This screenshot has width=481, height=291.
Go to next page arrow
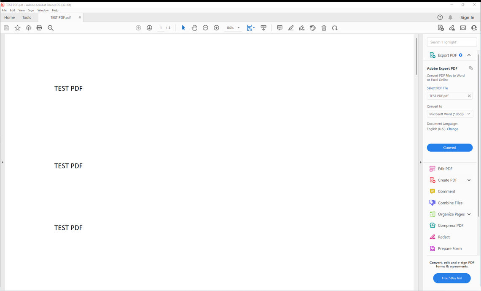tap(149, 28)
